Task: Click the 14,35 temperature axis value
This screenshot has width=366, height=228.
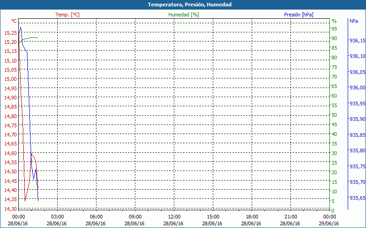Action: coord(11,199)
